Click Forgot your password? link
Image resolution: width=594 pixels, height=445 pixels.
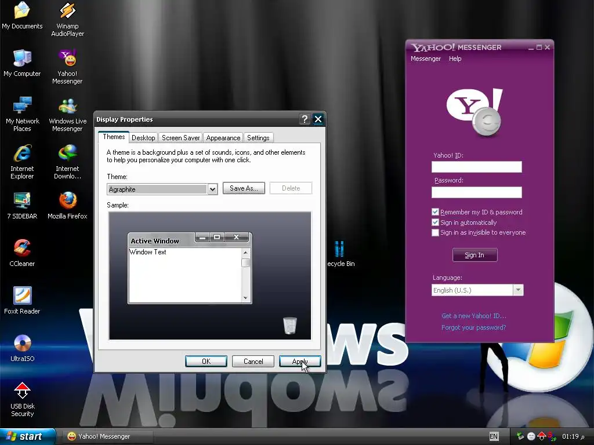473,327
